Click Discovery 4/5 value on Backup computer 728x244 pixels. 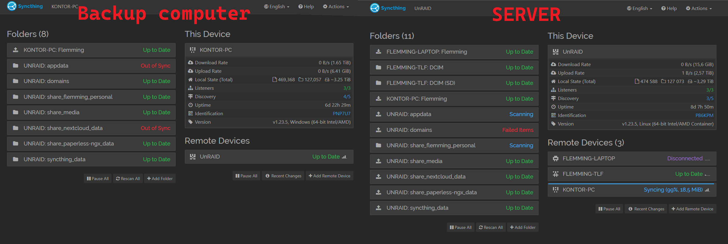click(347, 97)
